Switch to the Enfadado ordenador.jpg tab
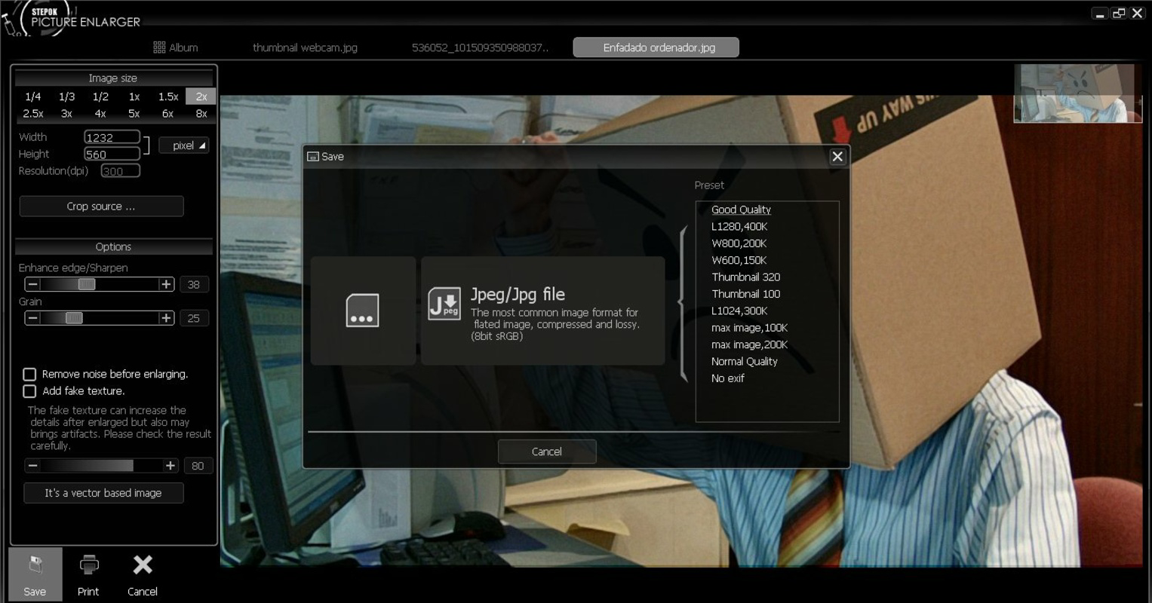Screen dimensions: 1152x603 [655, 47]
